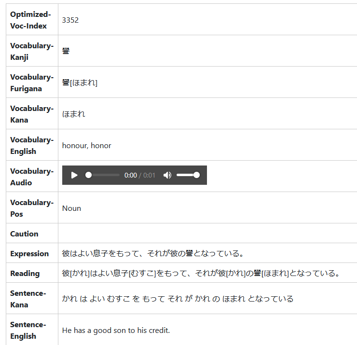Click the Reading field label
The width and height of the screenshot is (357, 345).
coord(25,273)
